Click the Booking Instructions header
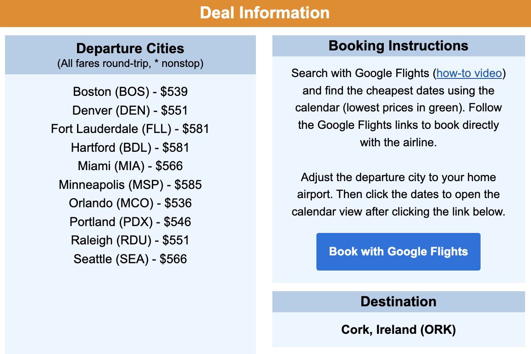 [398, 45]
